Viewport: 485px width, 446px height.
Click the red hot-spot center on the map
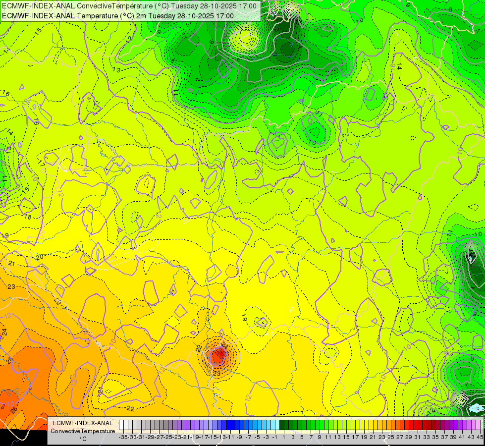tap(218, 354)
